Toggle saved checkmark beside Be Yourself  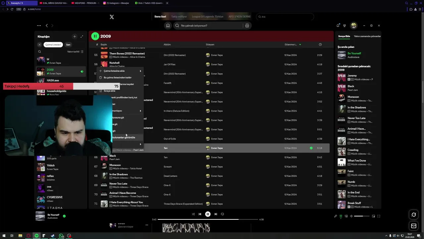click(x=64, y=216)
